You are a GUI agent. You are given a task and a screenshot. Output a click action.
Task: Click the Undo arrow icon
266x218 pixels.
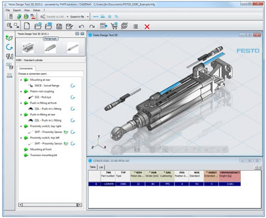point(81,26)
